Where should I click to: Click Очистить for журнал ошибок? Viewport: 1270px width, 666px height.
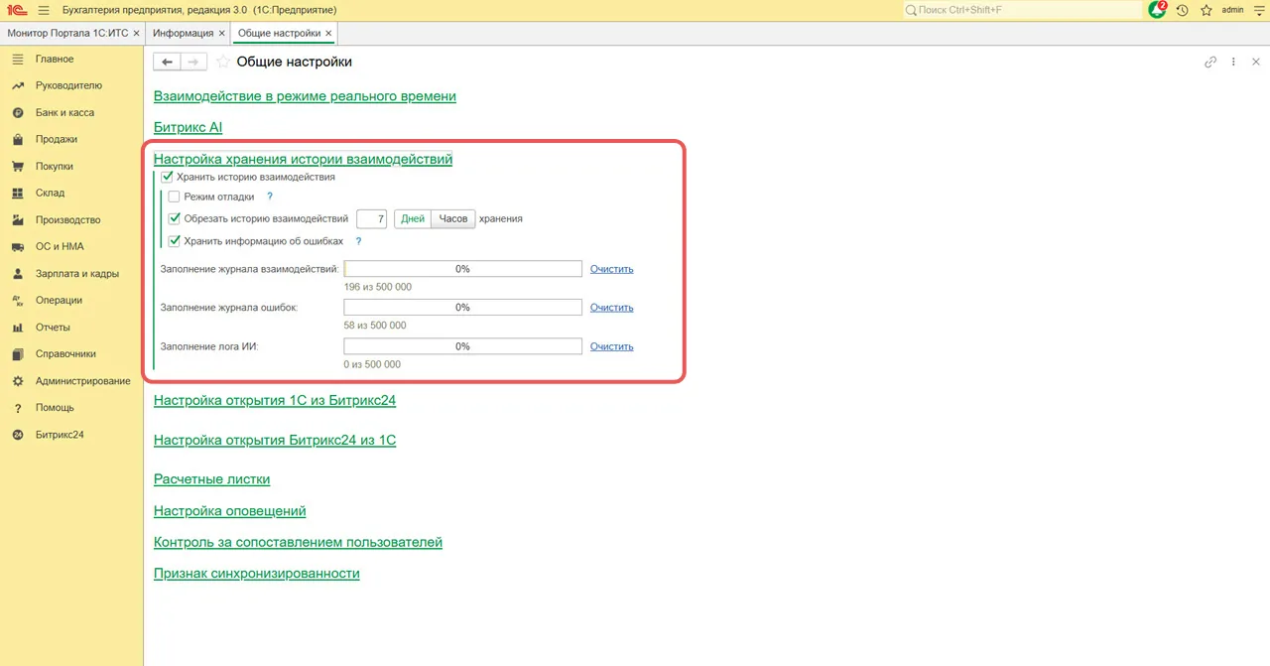tap(611, 308)
